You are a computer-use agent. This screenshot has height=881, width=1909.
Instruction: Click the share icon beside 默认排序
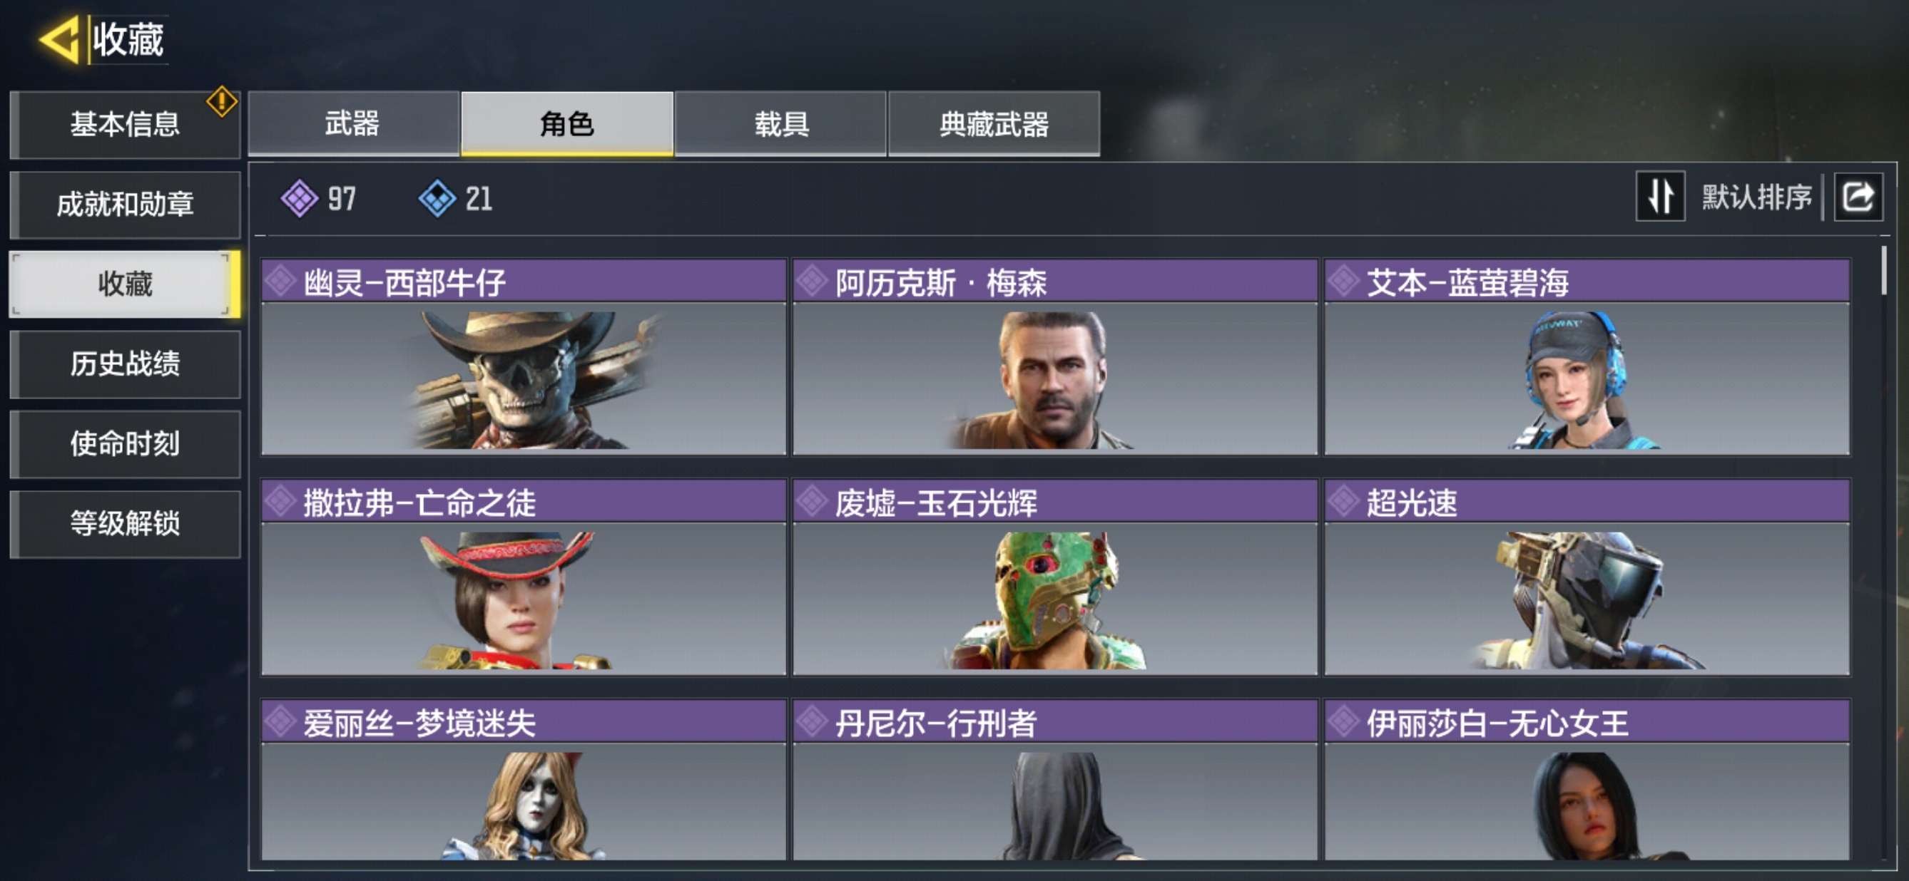(1858, 197)
